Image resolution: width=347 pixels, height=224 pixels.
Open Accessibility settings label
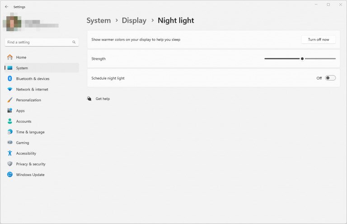pos(26,153)
